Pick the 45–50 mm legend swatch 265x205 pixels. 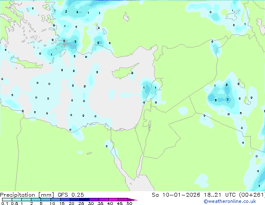[123, 200]
